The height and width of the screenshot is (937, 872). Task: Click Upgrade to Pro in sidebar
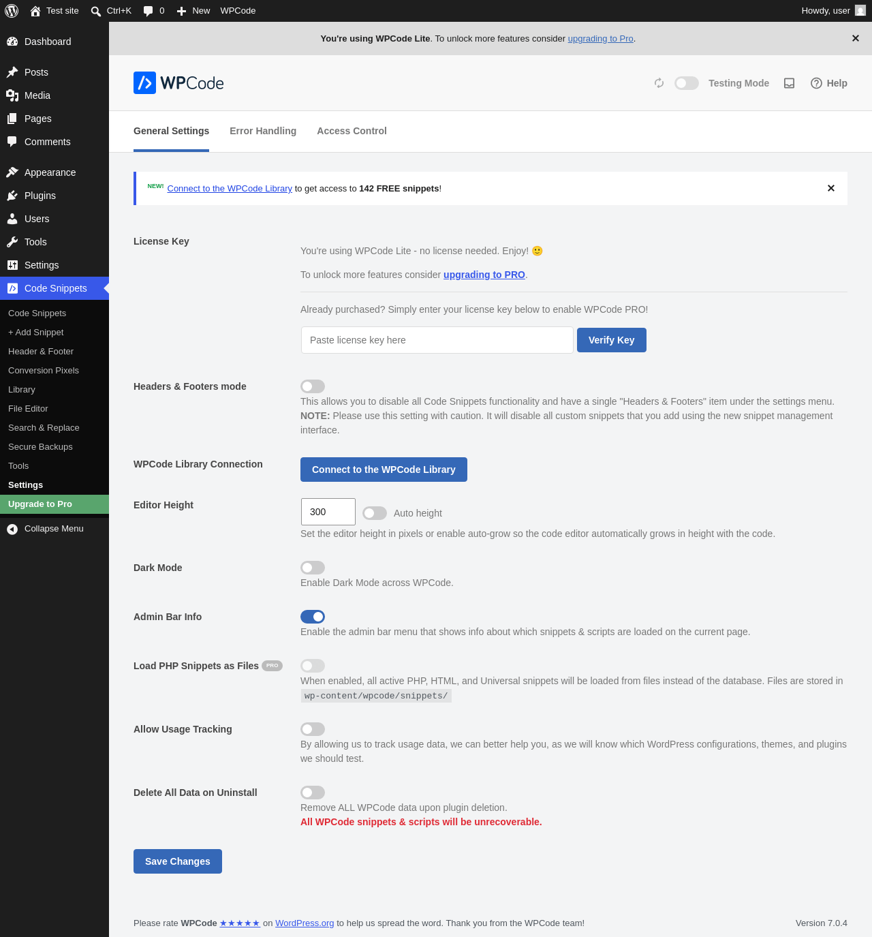click(54, 504)
